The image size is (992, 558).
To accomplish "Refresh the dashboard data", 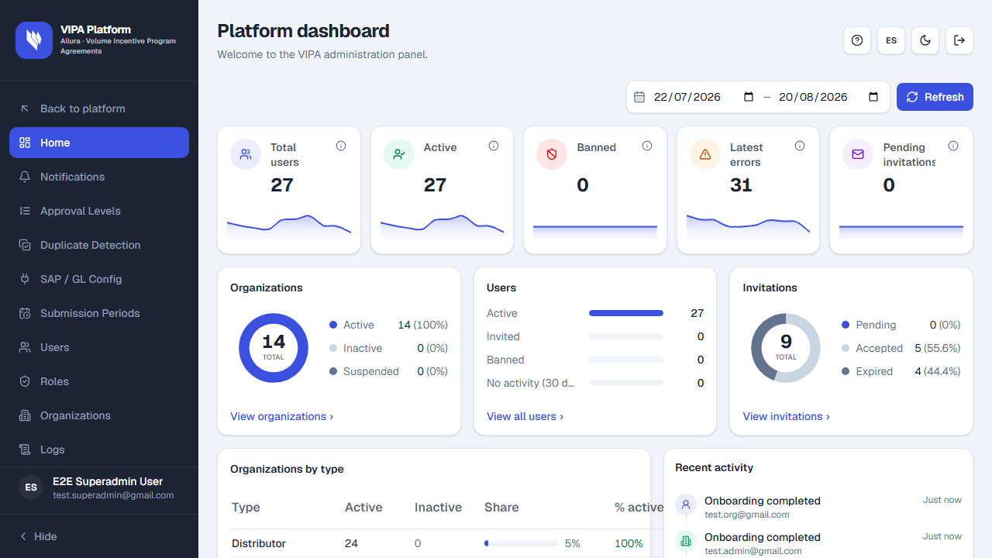I will [x=935, y=97].
